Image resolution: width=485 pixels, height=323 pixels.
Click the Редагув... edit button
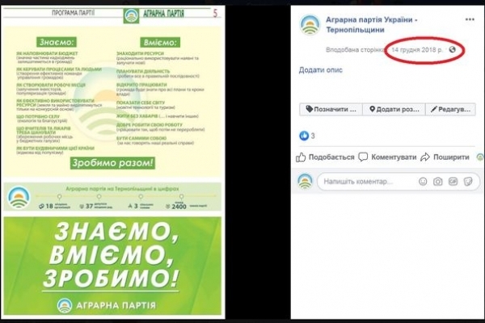[x=451, y=109]
